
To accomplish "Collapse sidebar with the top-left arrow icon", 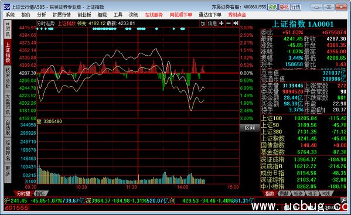I will (x=8, y=23).
